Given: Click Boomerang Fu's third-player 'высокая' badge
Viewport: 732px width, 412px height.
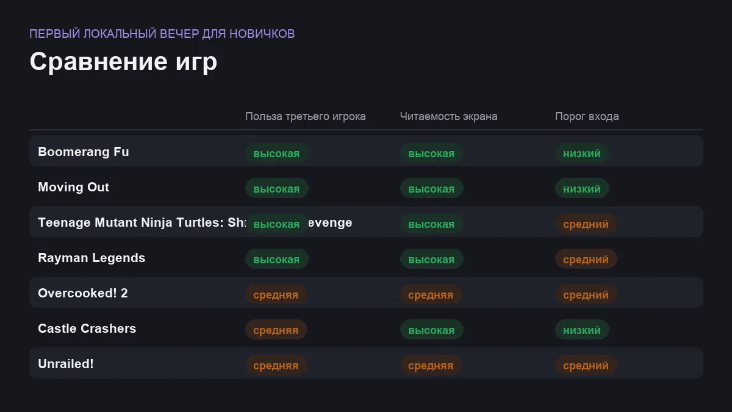Looking at the screenshot, I should tap(277, 153).
